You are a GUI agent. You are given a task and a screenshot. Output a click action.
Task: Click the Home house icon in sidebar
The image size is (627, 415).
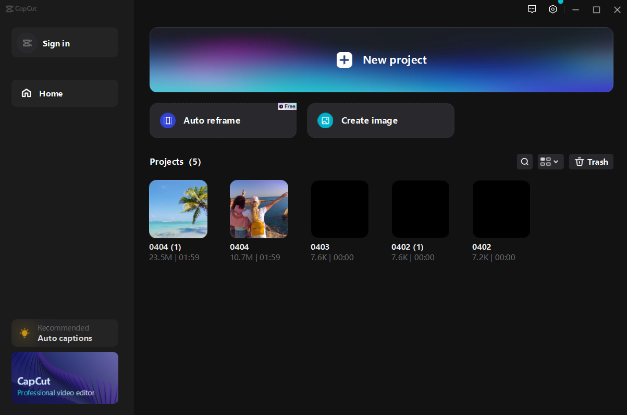coord(26,93)
